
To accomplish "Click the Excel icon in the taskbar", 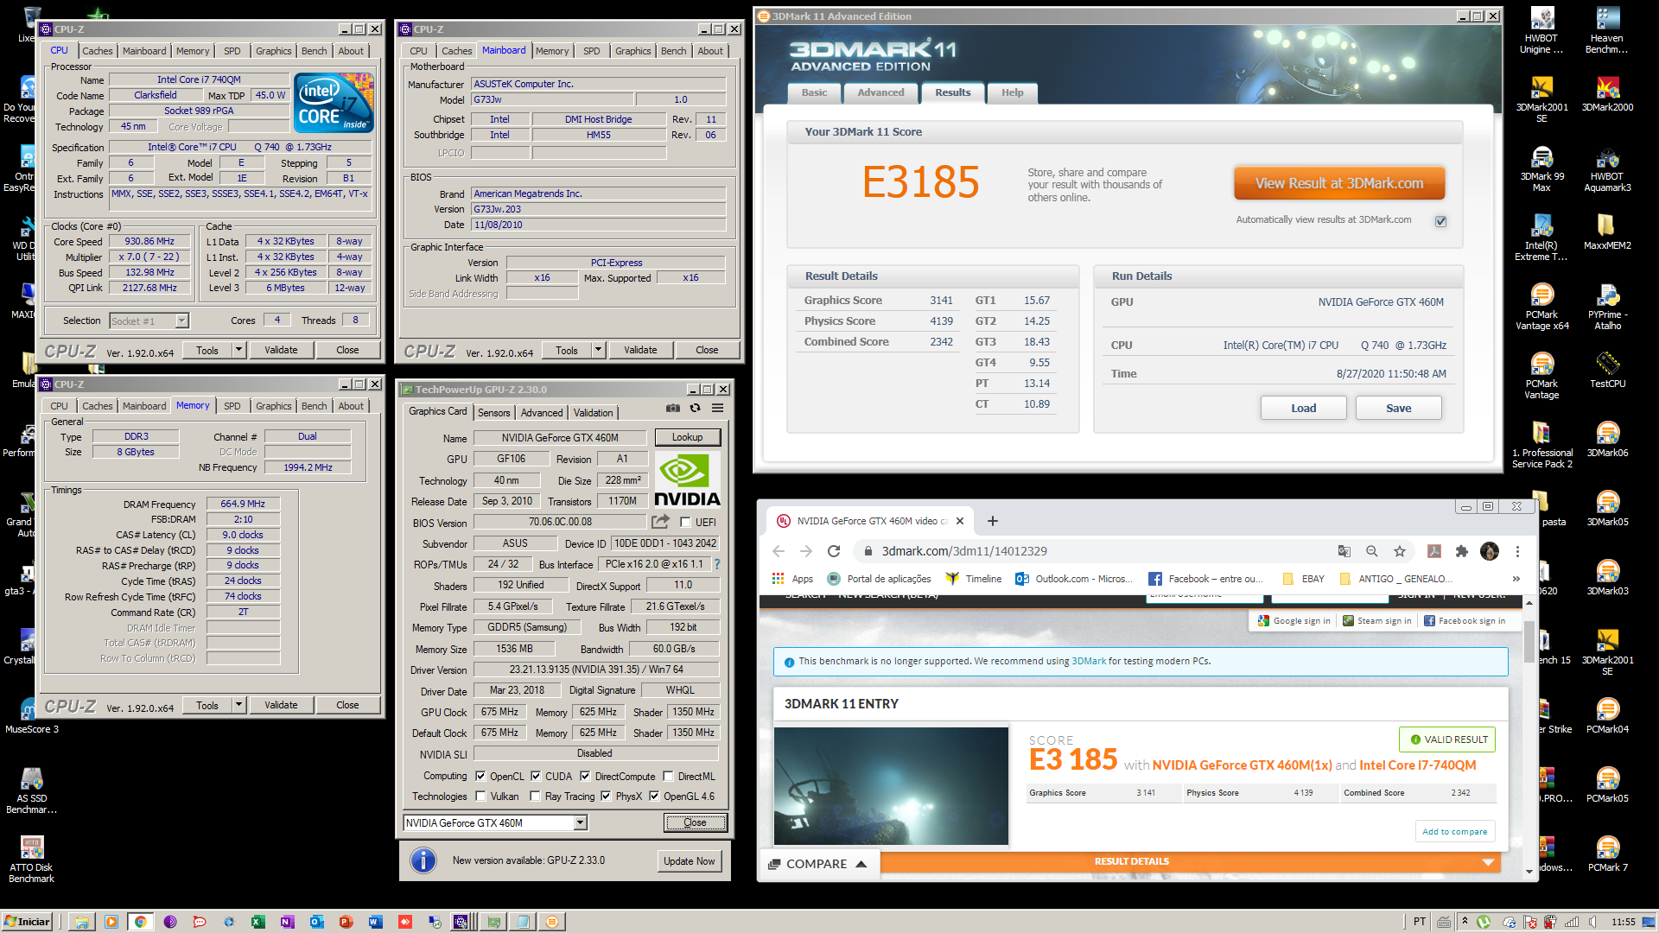I will pos(257,922).
